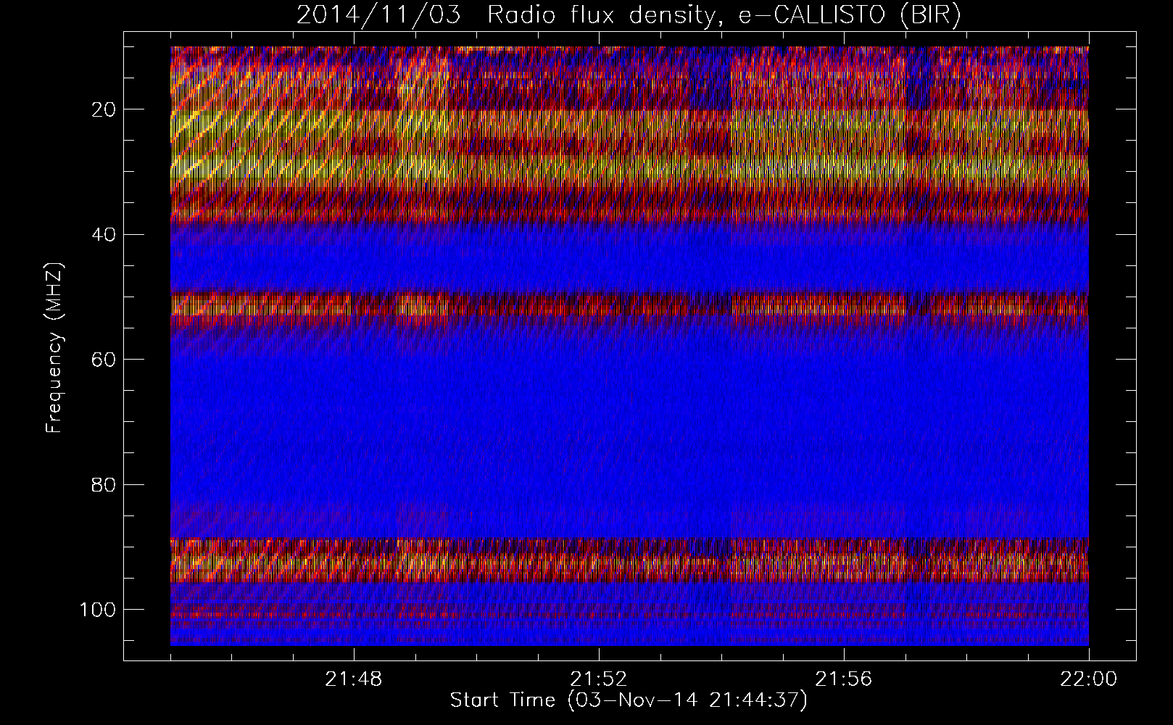Image resolution: width=1173 pixels, height=725 pixels.
Task: Click the 100 frequency tick label
Action: click(x=99, y=609)
